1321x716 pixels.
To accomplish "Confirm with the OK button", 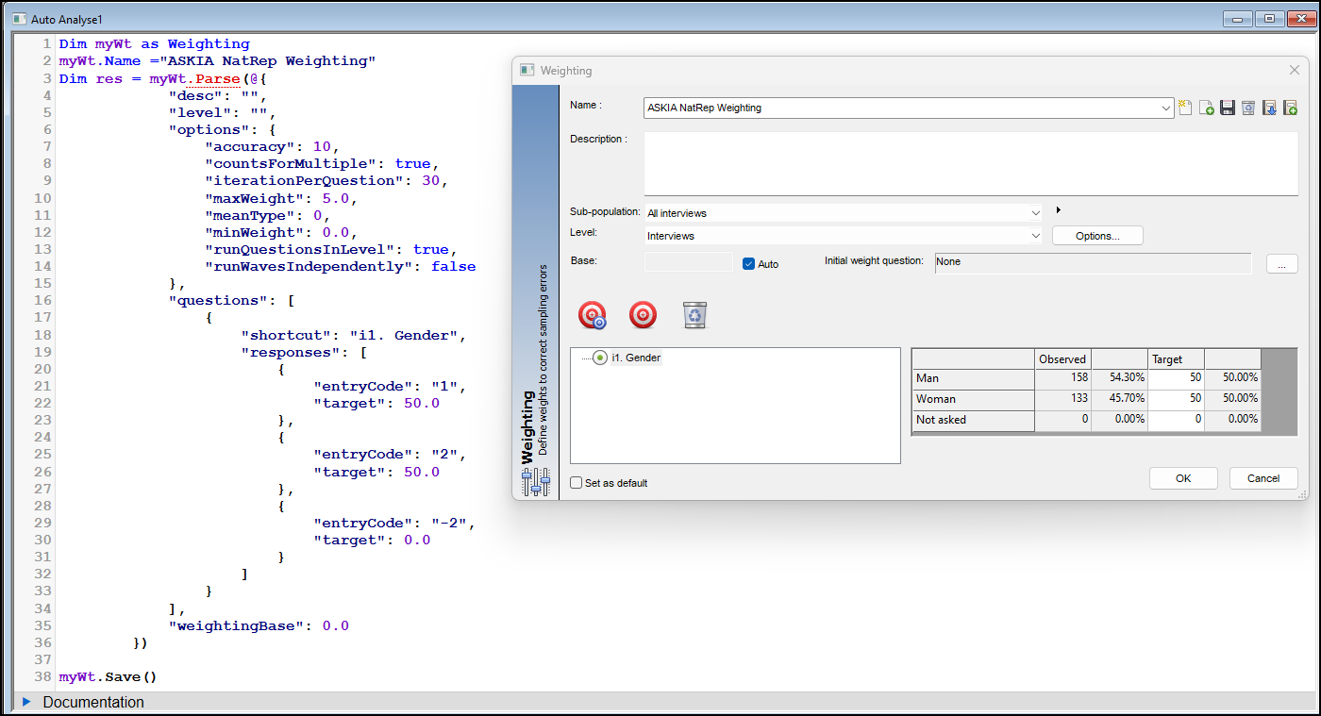I will [1183, 478].
